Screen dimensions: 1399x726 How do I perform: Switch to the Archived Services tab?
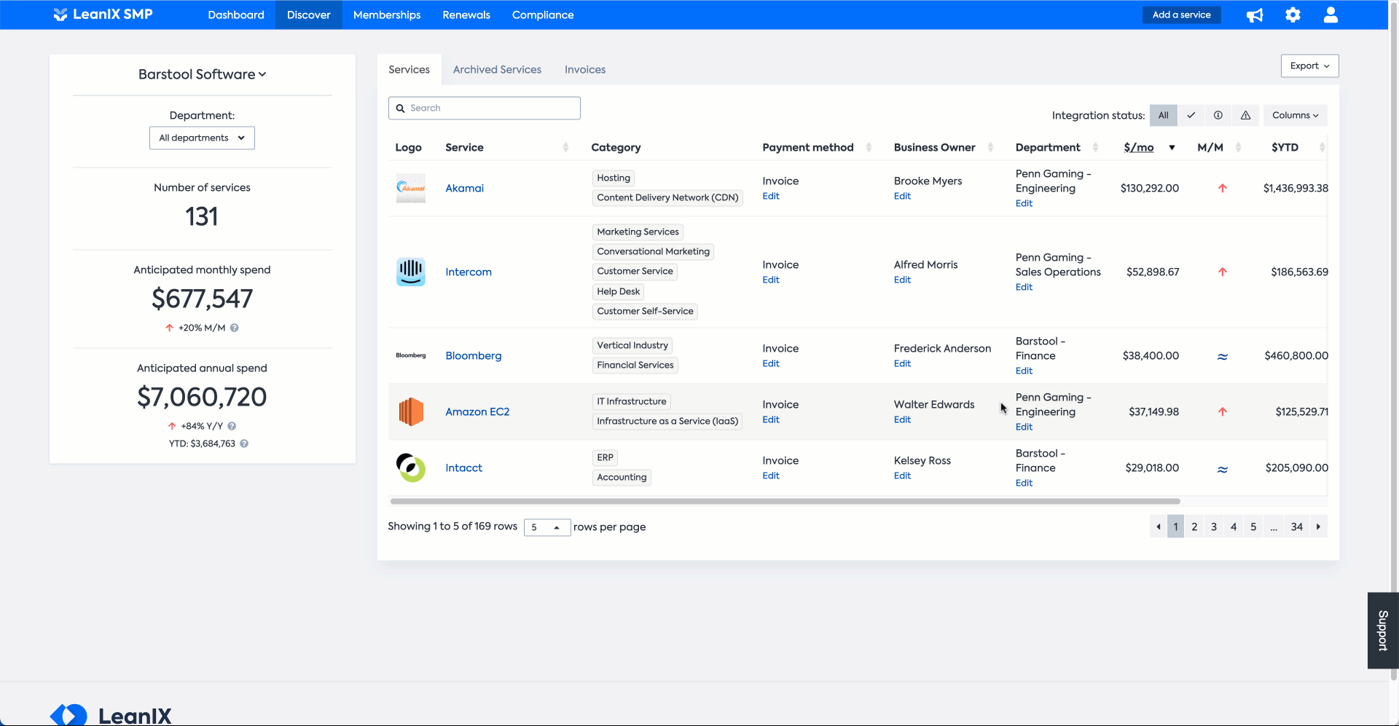point(497,69)
